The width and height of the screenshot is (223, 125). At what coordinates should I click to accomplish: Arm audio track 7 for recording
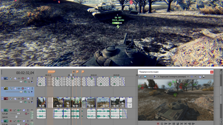pos(11,110)
